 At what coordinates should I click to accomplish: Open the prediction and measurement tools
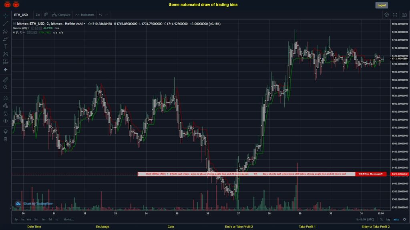6,62
